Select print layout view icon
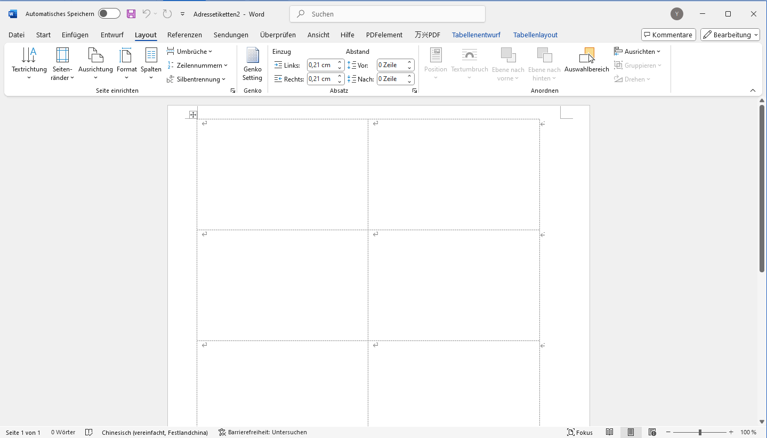This screenshot has height=438, width=767. 631,432
